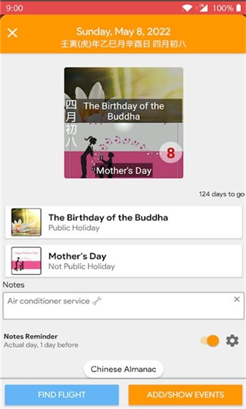Click inside the Notes text field

coord(124,306)
